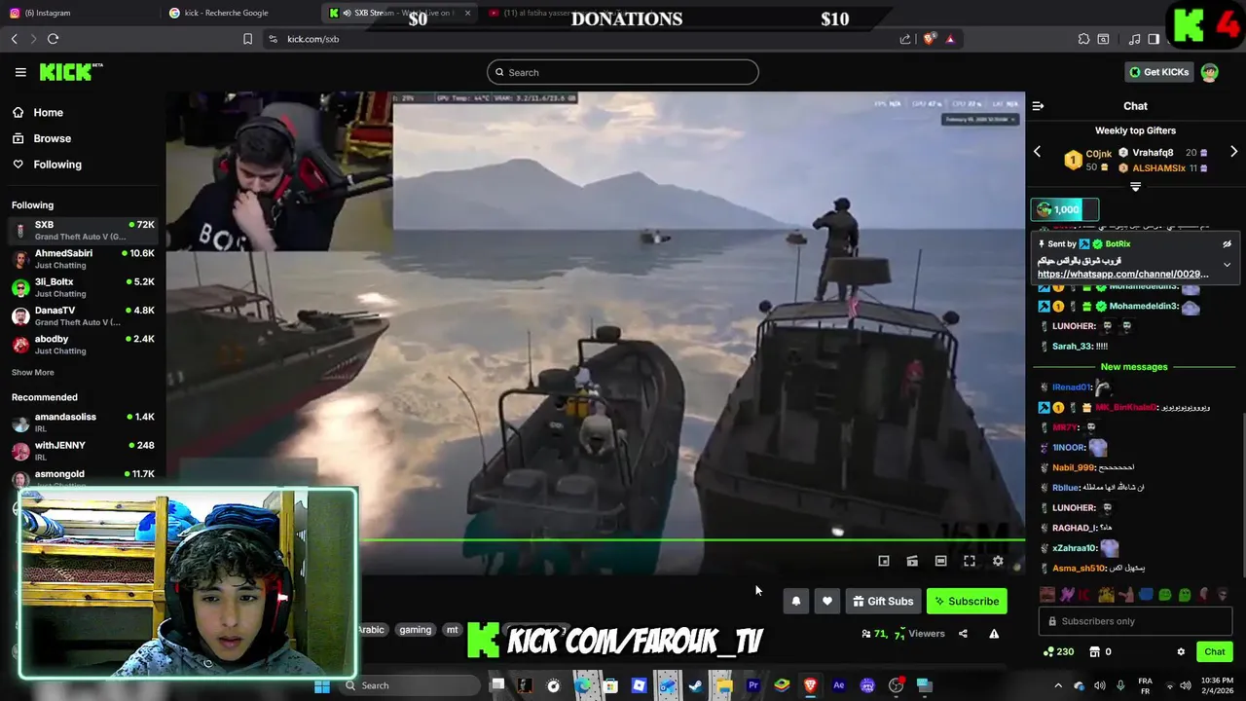The image size is (1246, 701).
Task: Open SXB channel in Following list
Action: [83, 230]
